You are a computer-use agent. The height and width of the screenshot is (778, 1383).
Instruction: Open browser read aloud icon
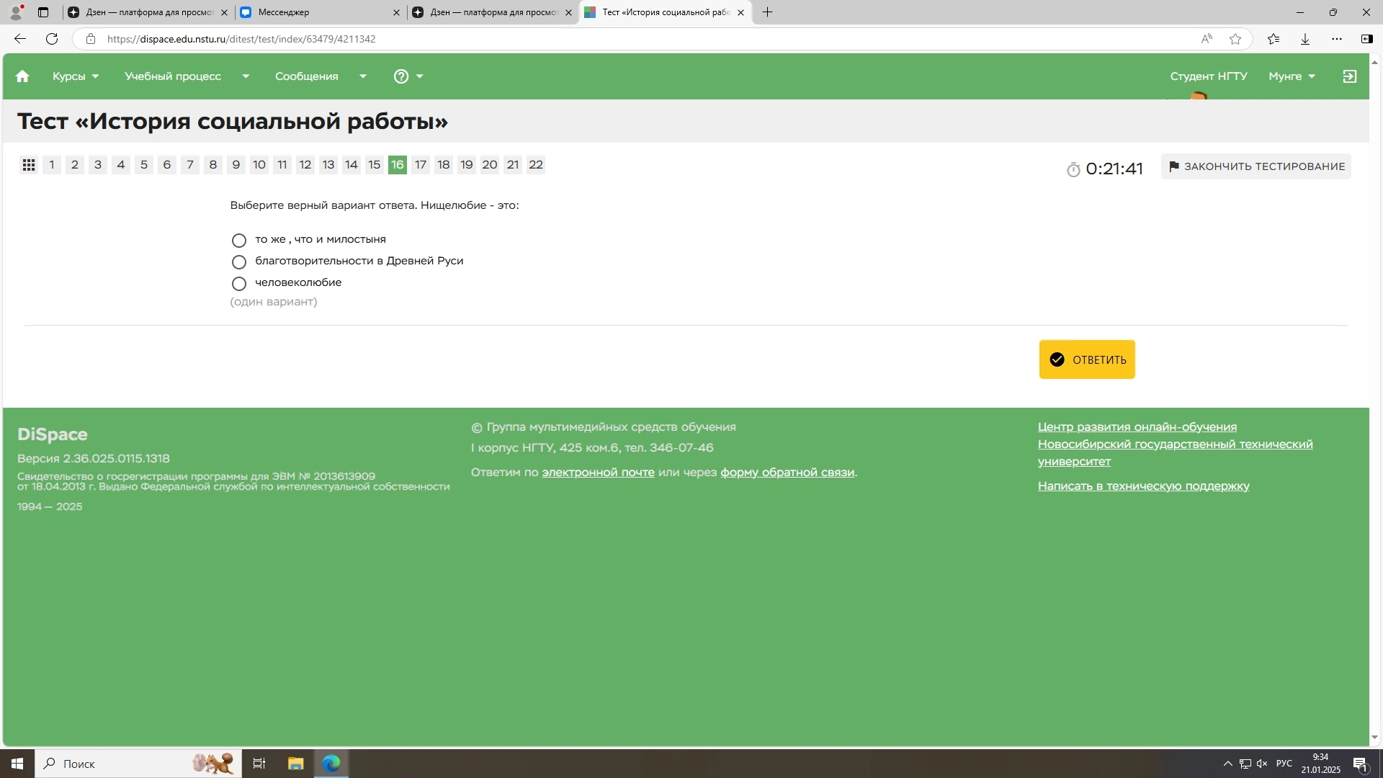(1207, 39)
